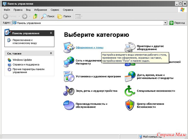Click the Add or Remove Programs icon
This screenshot has width=188, height=139.
point(69,76)
